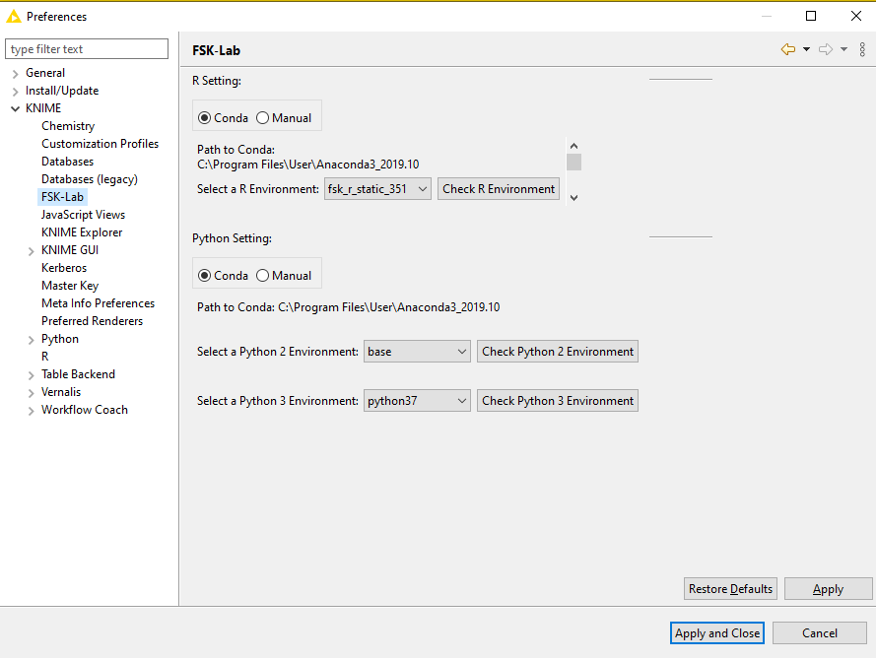
Task: Click the forward navigation arrow icon
Action: point(826,50)
